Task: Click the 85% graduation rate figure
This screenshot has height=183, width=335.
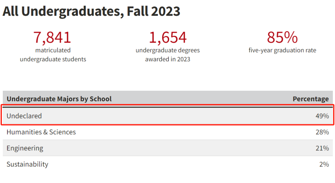Action: pos(282,38)
